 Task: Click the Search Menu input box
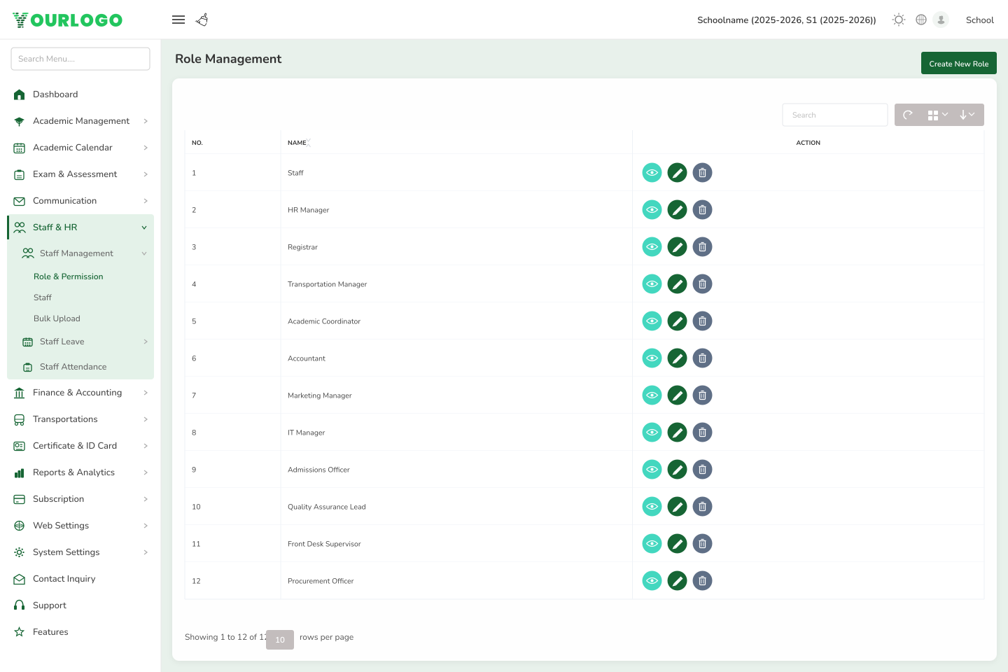pyautogui.click(x=80, y=59)
